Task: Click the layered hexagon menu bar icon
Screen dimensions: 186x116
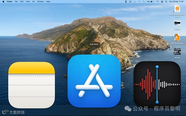Action: coord(130,2)
